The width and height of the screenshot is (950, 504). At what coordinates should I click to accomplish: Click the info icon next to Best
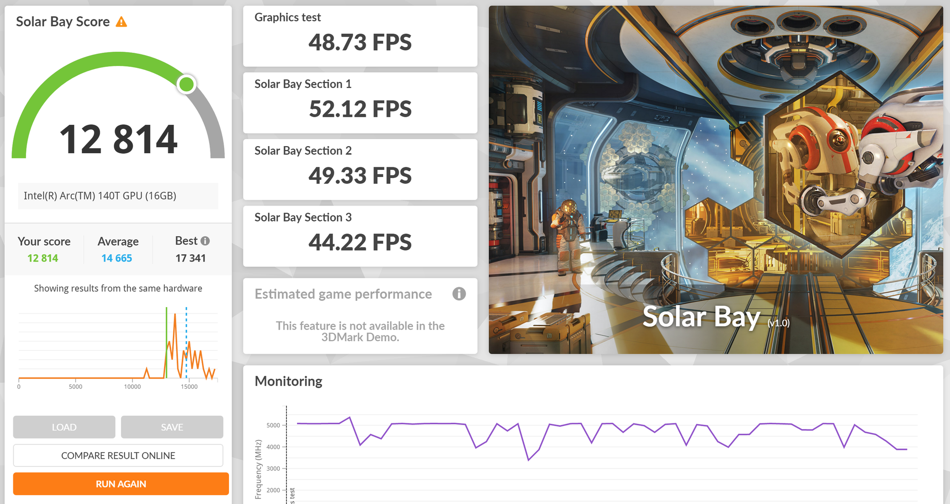point(205,241)
